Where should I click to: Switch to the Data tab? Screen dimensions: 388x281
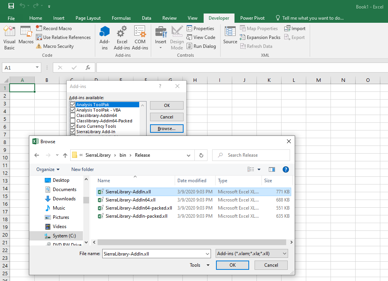pos(147,18)
